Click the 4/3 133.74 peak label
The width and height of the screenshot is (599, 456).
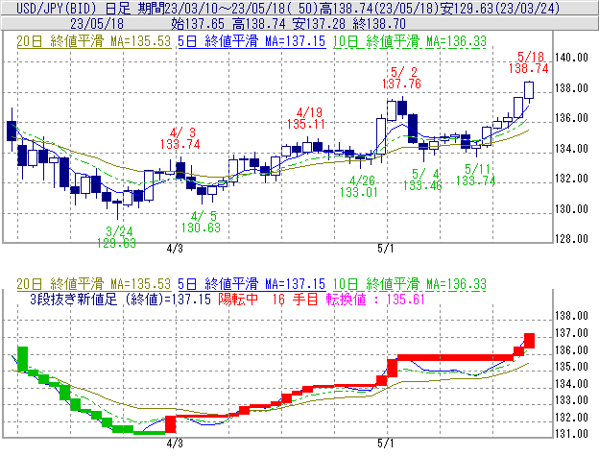(x=180, y=138)
